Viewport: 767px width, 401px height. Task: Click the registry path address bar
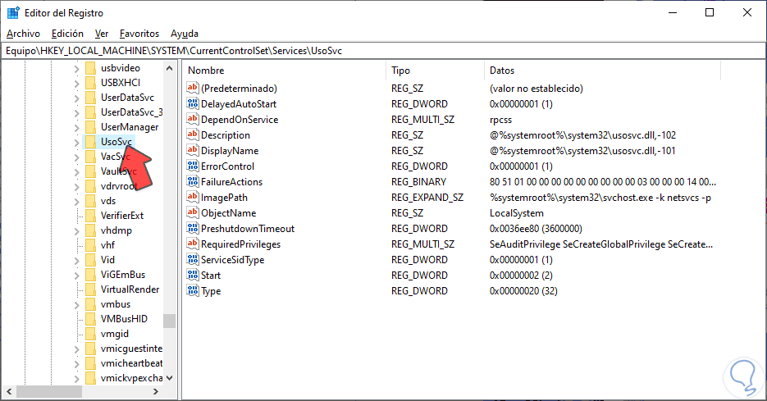tap(381, 50)
